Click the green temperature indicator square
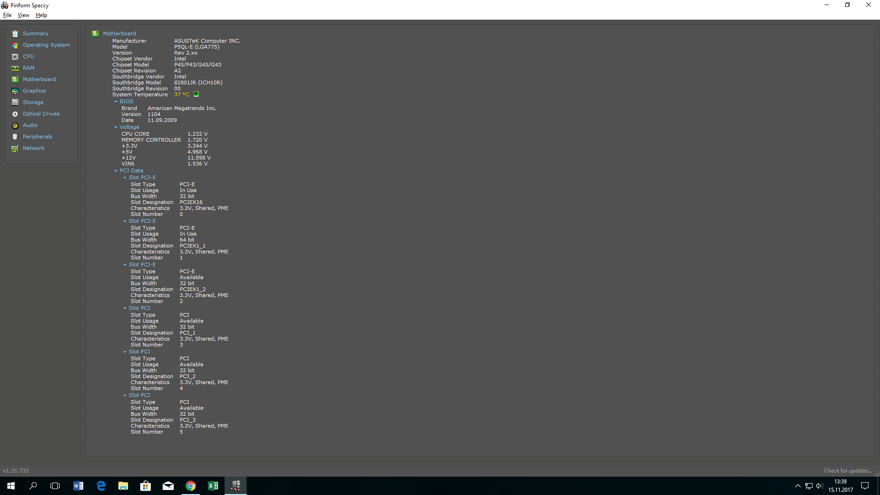880x495 pixels. point(196,94)
